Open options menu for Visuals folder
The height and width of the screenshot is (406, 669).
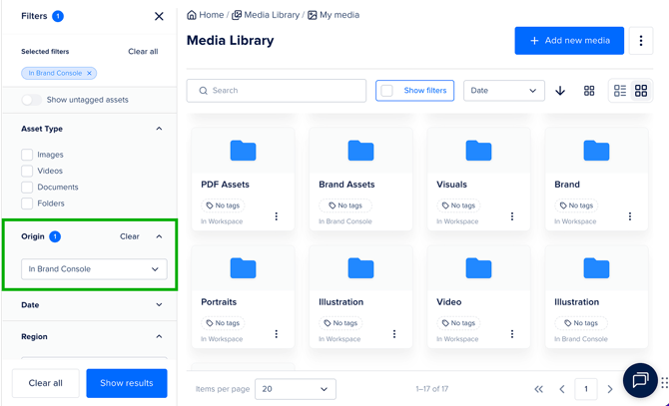tap(512, 216)
